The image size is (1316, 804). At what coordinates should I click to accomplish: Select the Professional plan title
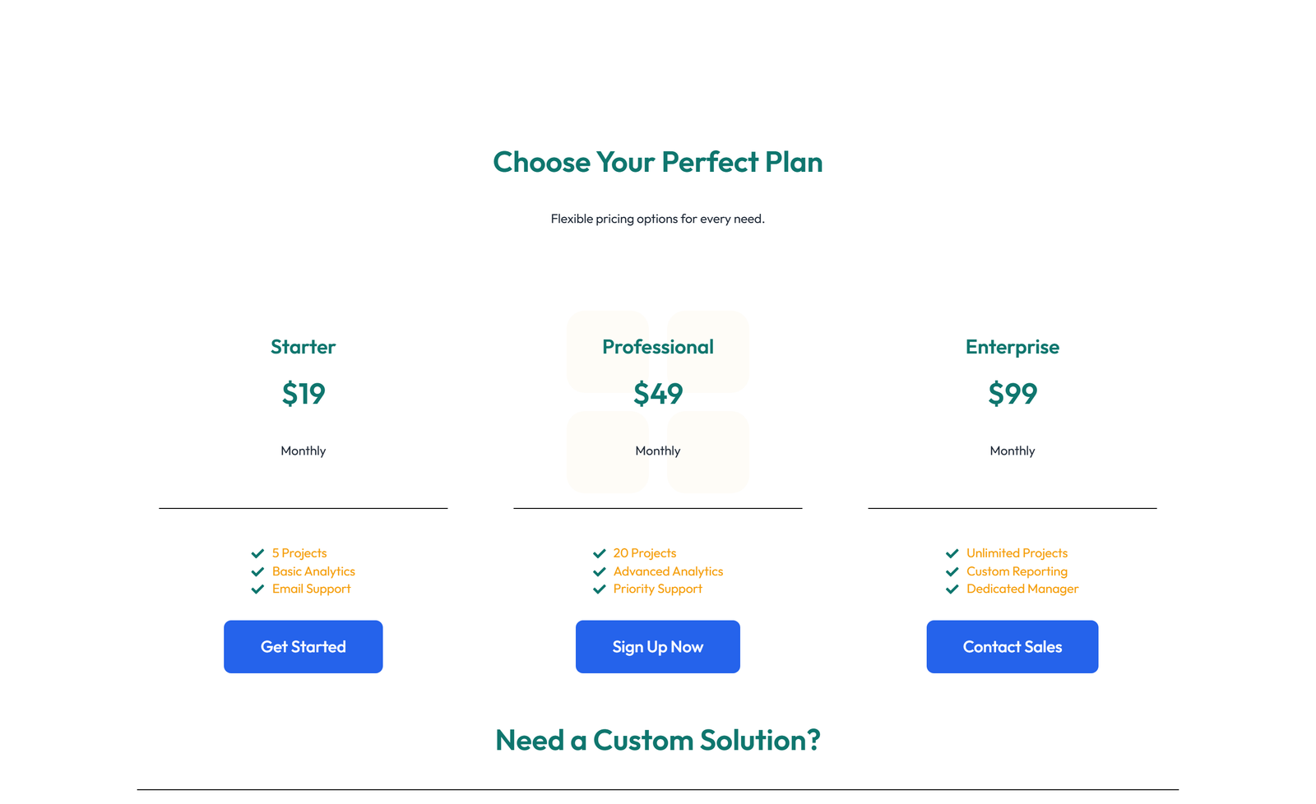tap(657, 347)
